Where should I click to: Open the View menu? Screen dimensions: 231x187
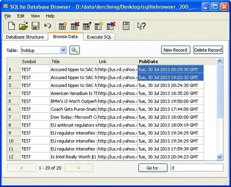(35, 16)
